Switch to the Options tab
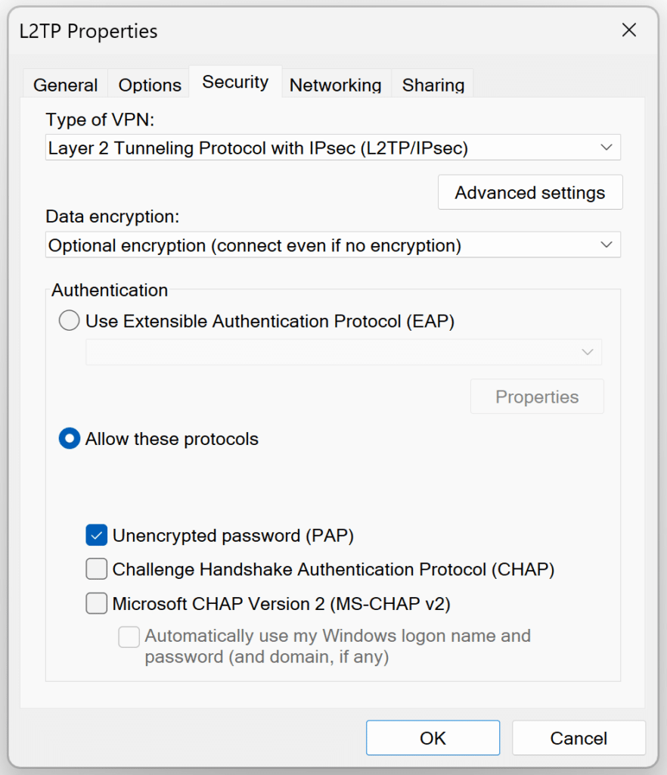 (x=149, y=85)
